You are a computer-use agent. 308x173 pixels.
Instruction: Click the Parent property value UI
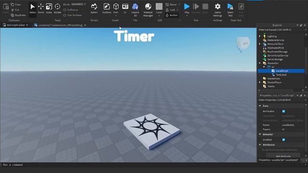pyautogui.click(x=283, y=129)
